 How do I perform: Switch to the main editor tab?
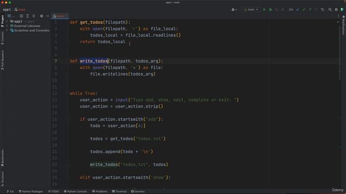click(60, 16)
